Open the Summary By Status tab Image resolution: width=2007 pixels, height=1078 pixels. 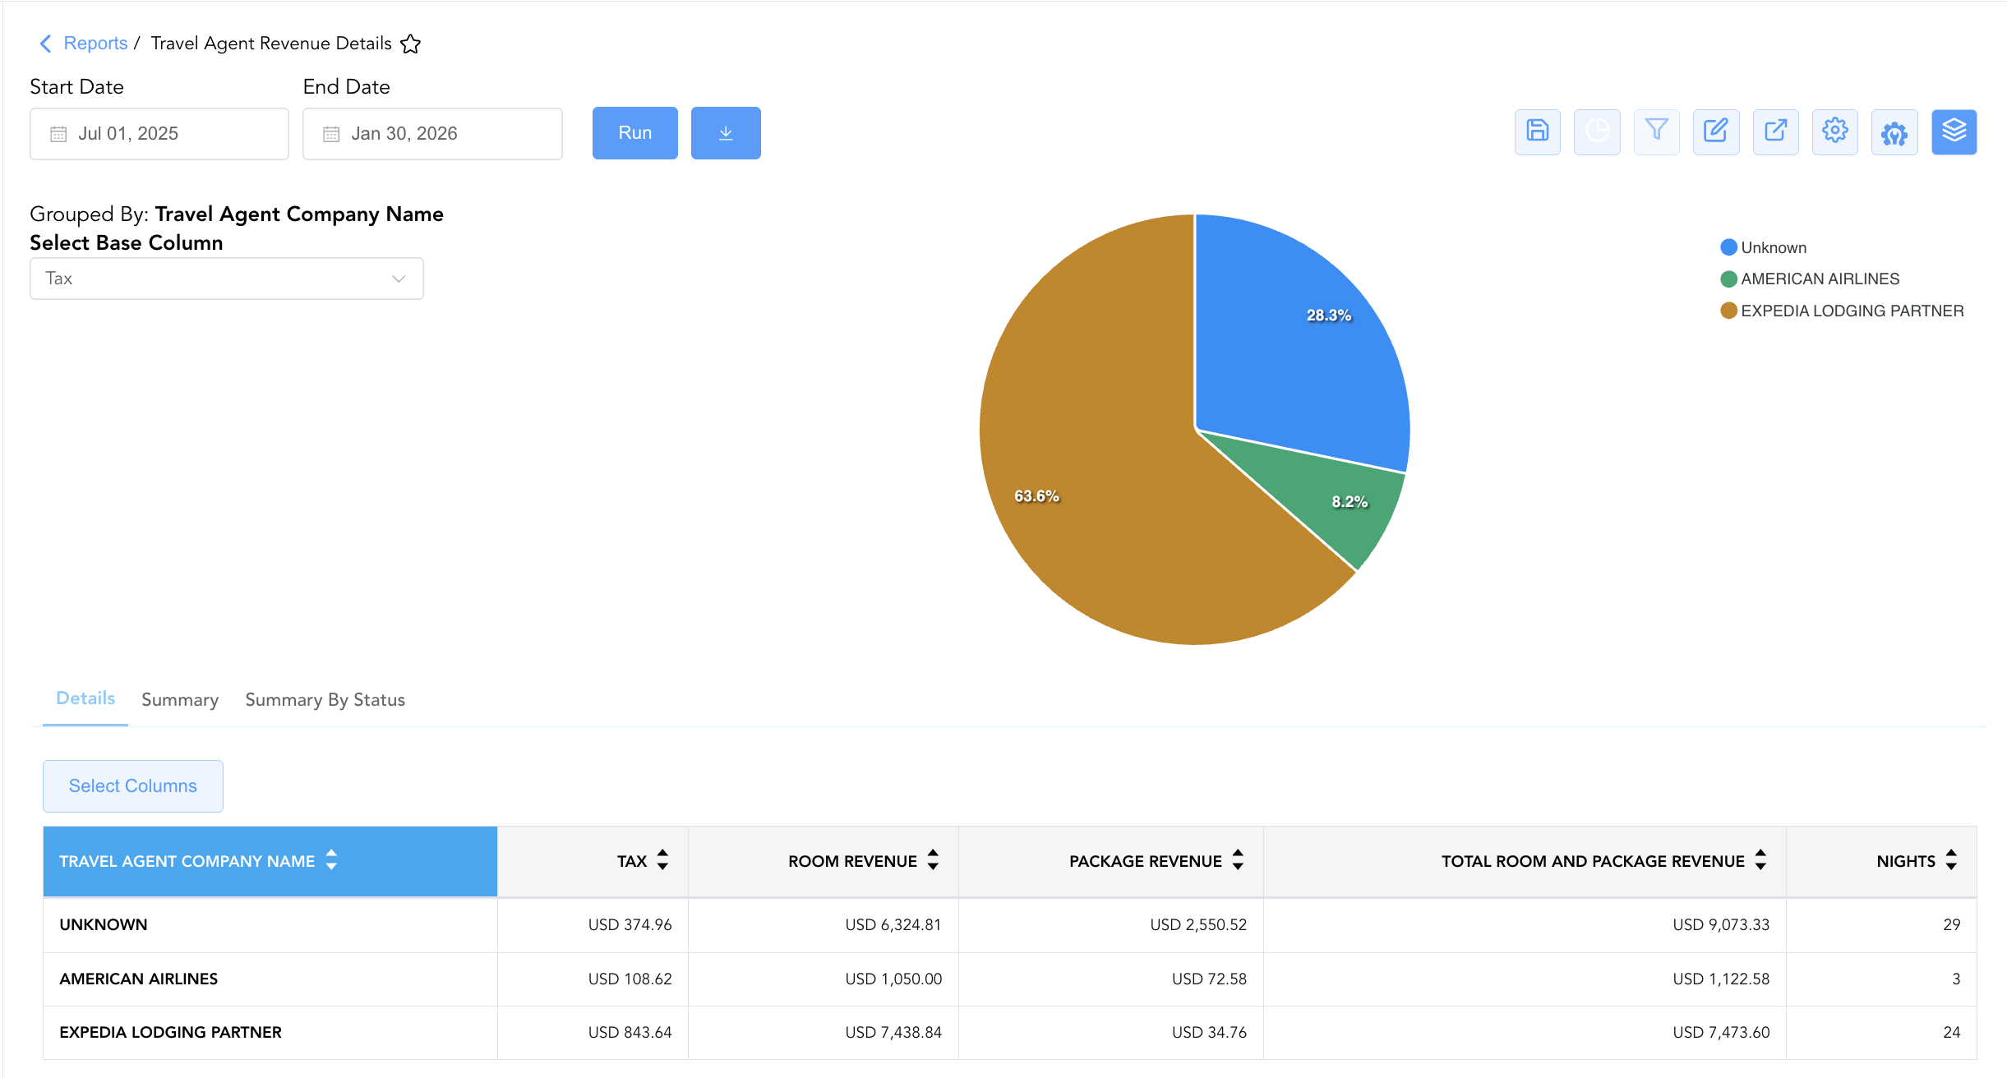(x=325, y=700)
